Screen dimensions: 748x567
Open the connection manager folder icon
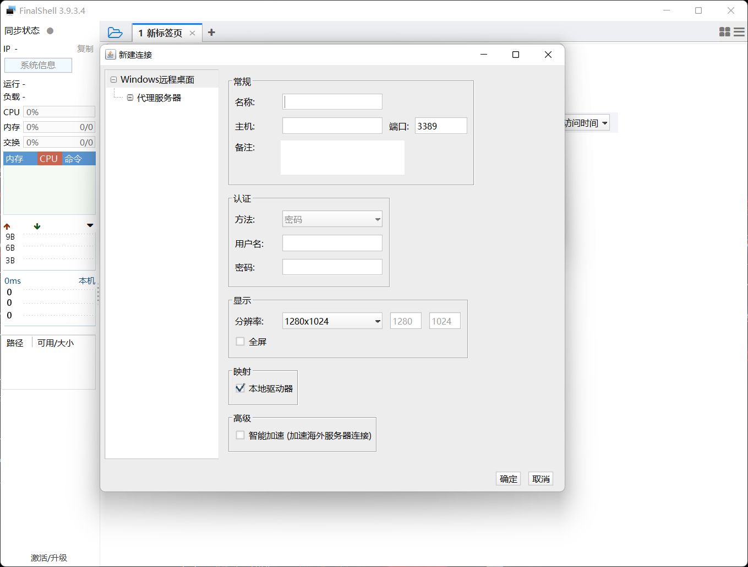(115, 33)
